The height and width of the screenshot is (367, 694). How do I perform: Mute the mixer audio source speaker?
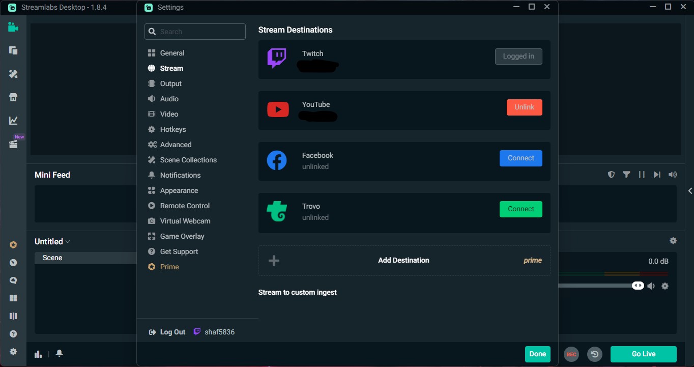coord(651,286)
